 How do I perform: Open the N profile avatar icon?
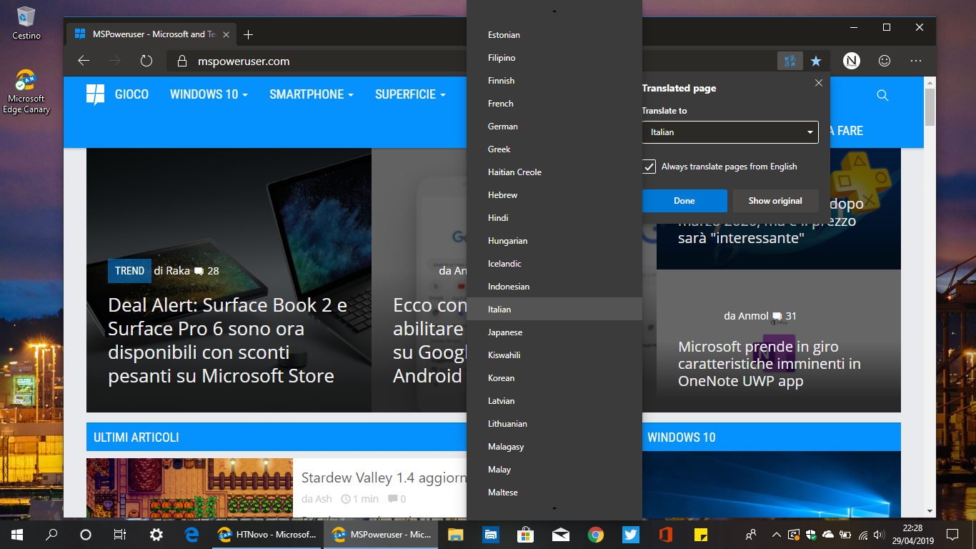852,61
